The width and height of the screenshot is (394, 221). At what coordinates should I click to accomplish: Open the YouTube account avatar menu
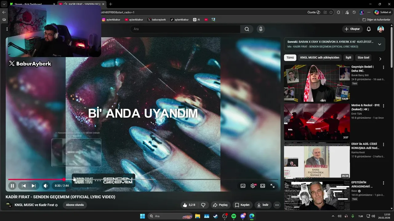pos(381,29)
